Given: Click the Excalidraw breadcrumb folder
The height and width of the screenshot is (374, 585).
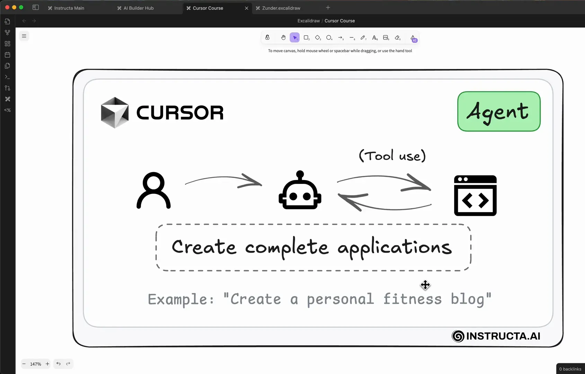Looking at the screenshot, I should click(309, 21).
